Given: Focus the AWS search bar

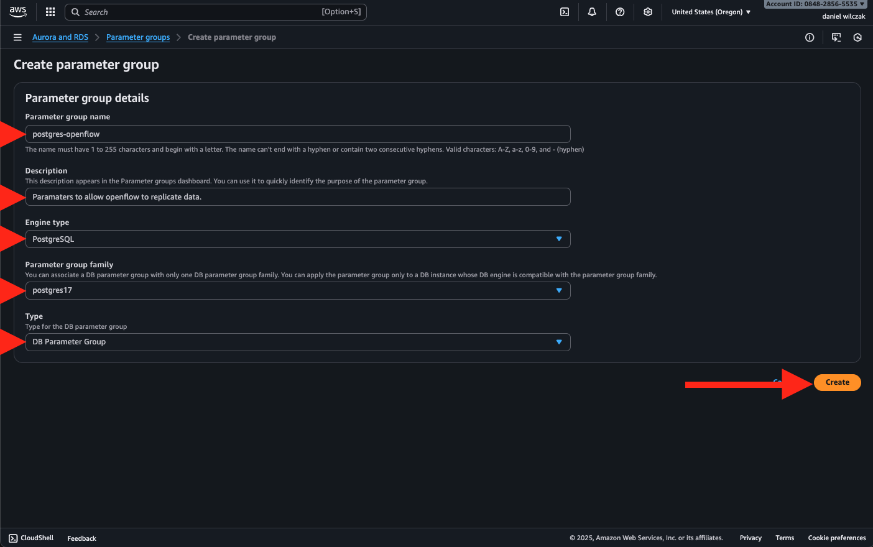Looking at the screenshot, I should pyautogui.click(x=216, y=12).
